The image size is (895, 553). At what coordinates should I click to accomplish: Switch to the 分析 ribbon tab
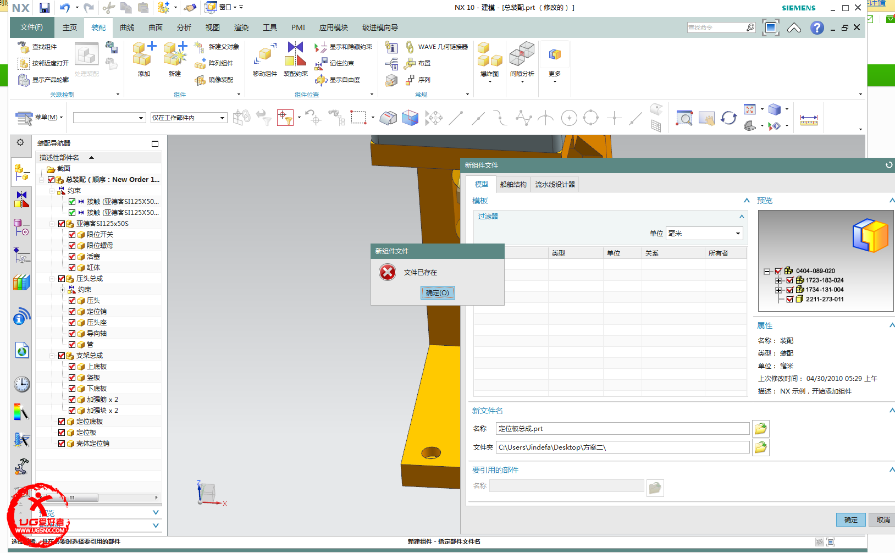(184, 27)
